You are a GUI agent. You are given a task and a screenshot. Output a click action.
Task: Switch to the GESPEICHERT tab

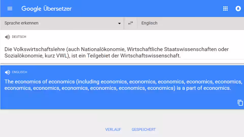[x=144, y=130]
